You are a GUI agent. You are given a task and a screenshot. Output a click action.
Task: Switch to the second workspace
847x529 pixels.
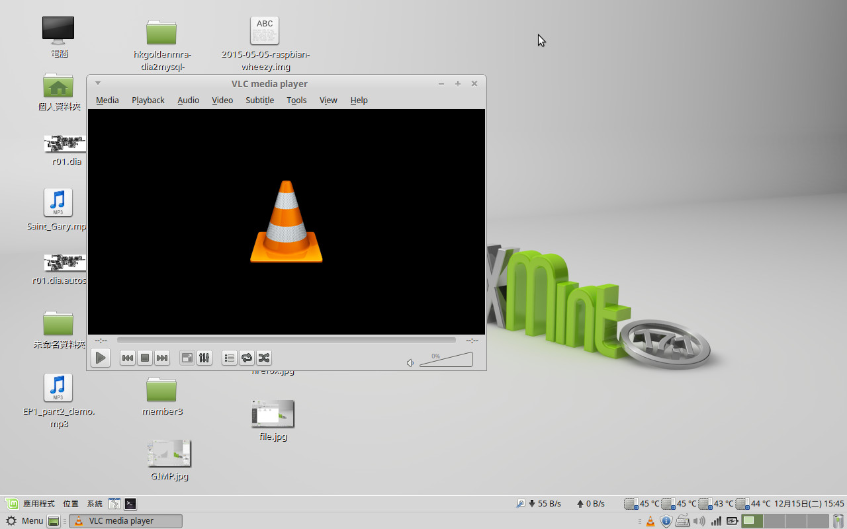coord(774,521)
